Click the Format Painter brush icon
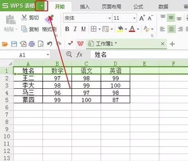Viewport: 188px width, 161px height. point(49,19)
